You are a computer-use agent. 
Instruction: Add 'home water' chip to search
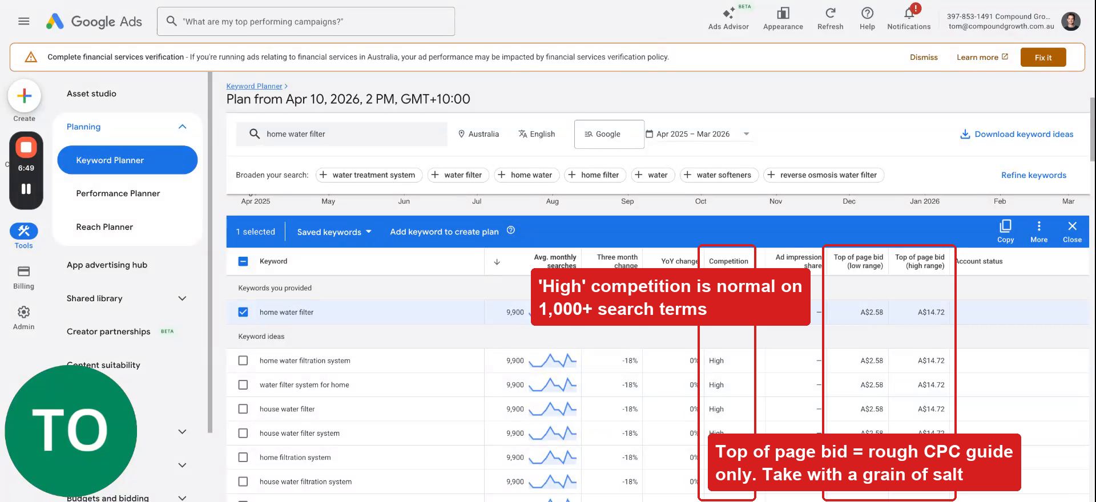(526, 175)
